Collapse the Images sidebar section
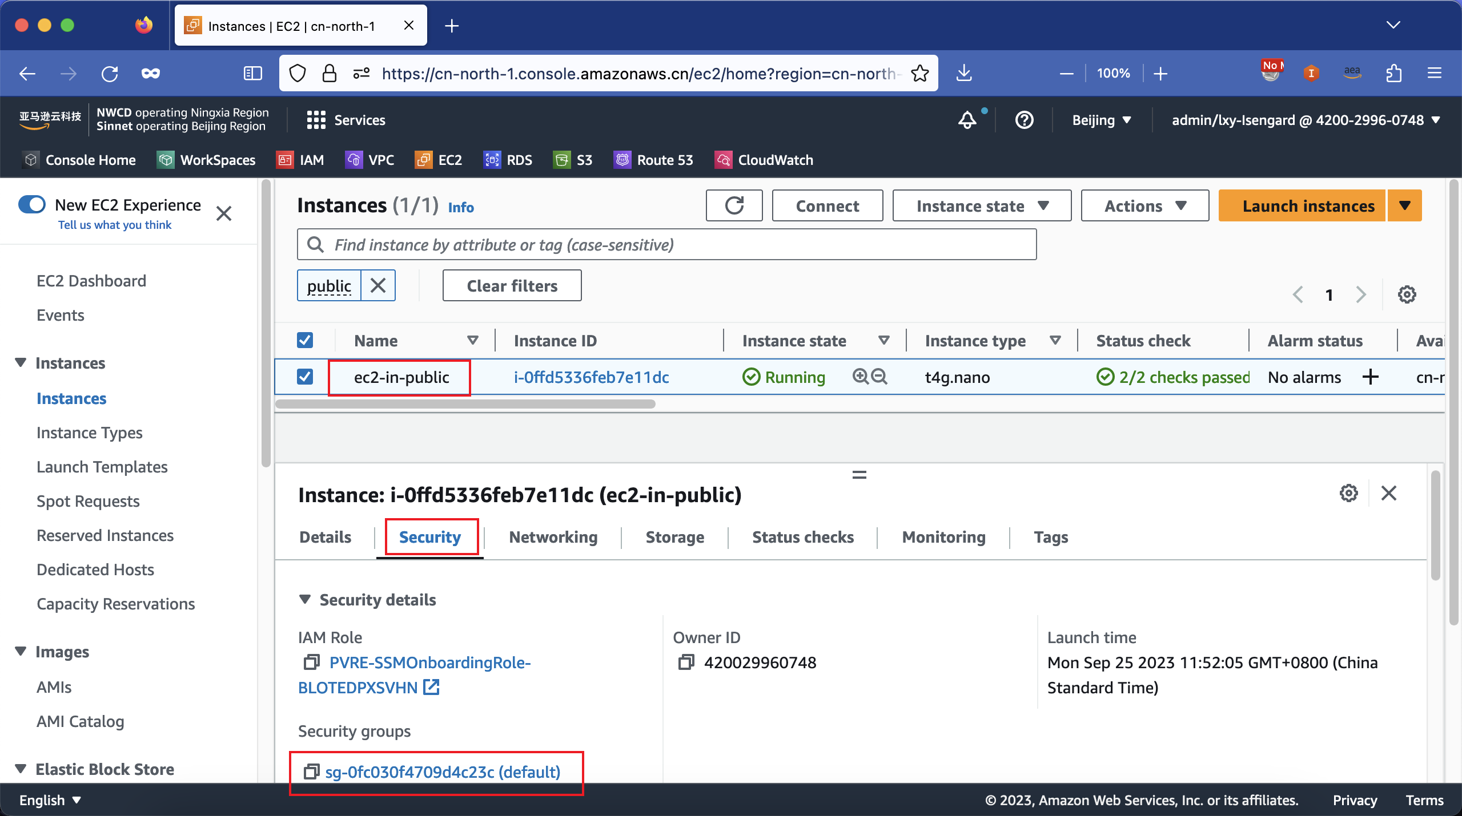This screenshot has height=816, width=1462. click(x=21, y=652)
